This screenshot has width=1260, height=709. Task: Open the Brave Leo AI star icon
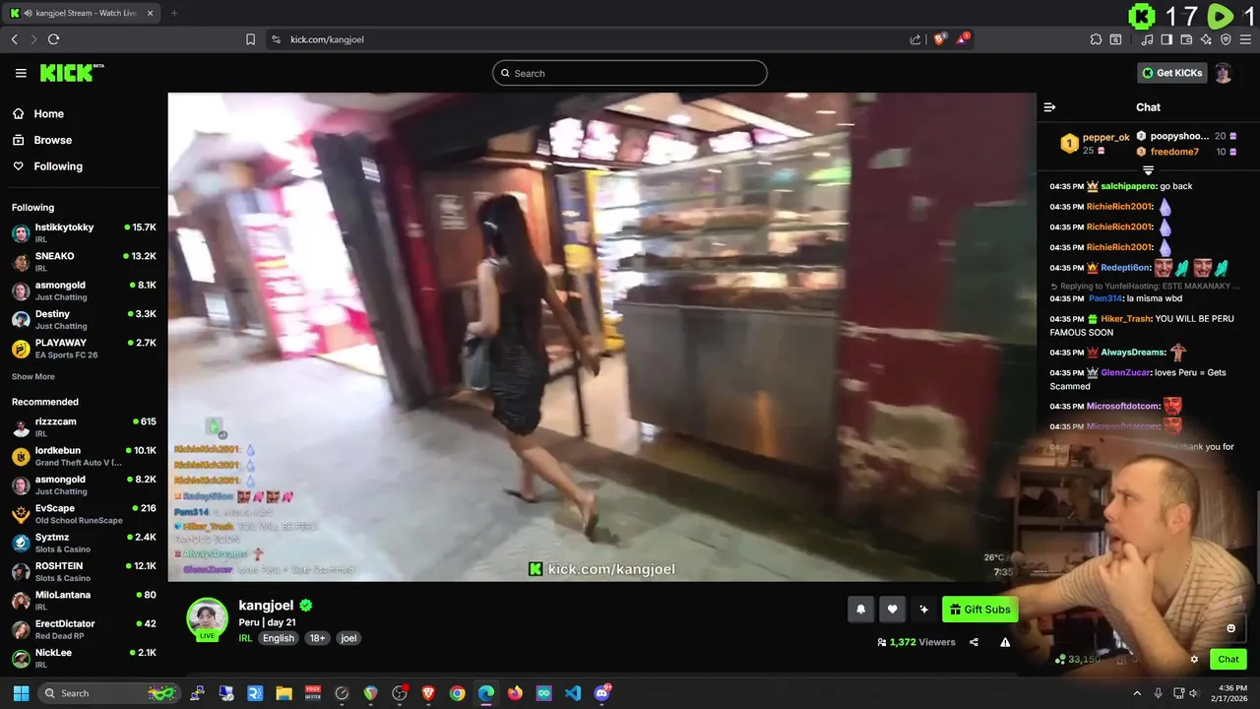(x=1206, y=39)
